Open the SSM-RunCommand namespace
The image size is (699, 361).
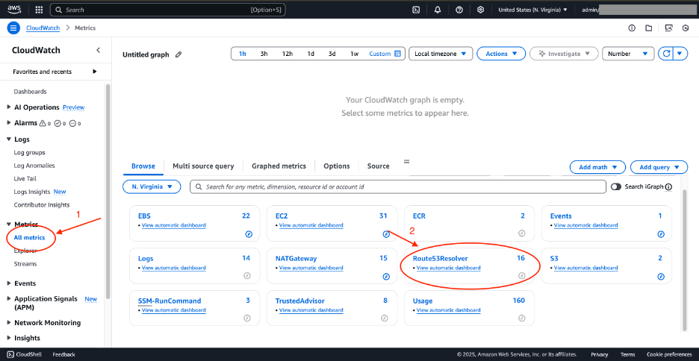click(170, 301)
